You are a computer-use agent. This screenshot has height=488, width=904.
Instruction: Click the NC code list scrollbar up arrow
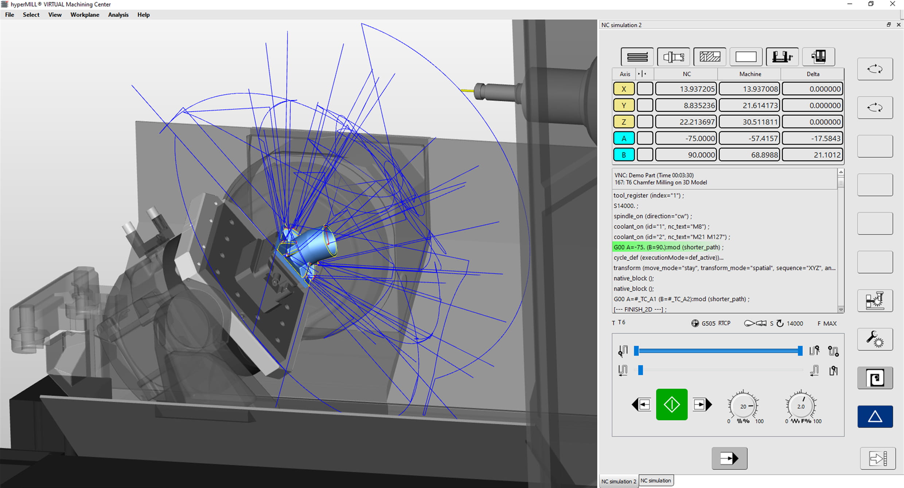841,172
